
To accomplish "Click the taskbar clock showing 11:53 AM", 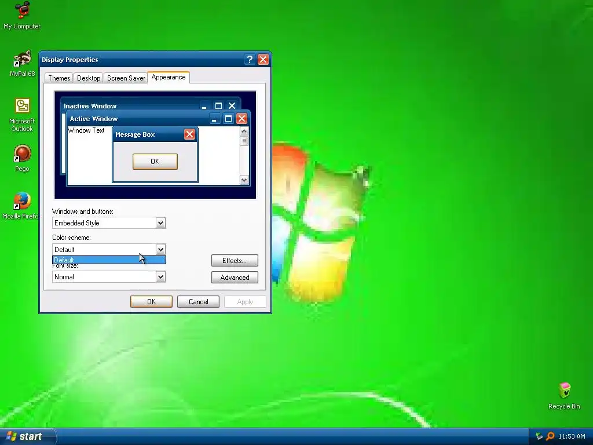I will [572, 436].
